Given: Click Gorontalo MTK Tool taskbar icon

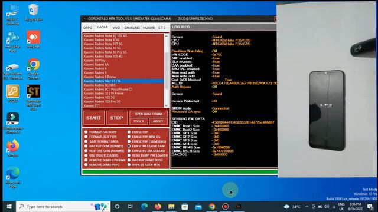Looking at the screenshot, I should pos(239,207).
